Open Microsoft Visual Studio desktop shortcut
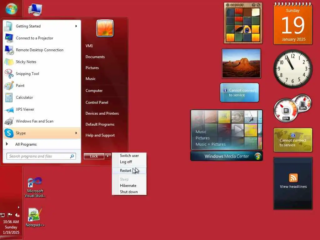This screenshot has width=320, height=240. [35, 187]
